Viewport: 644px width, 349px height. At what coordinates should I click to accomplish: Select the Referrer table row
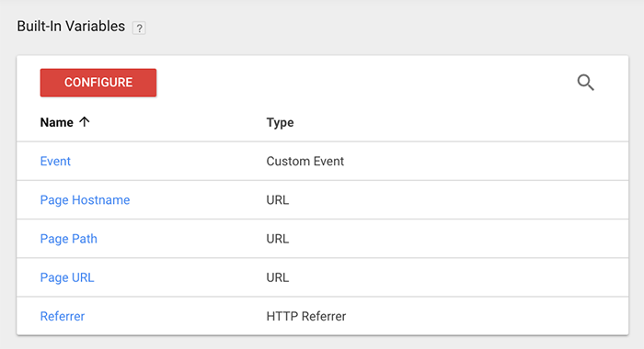(322, 316)
